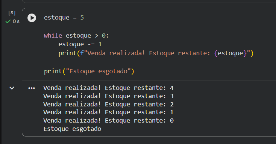
Task: Click the green execution checkmark status
Action: tap(8, 21)
